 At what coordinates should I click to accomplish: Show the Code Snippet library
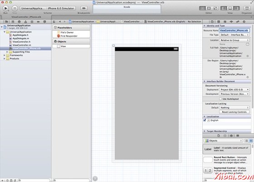225,135
